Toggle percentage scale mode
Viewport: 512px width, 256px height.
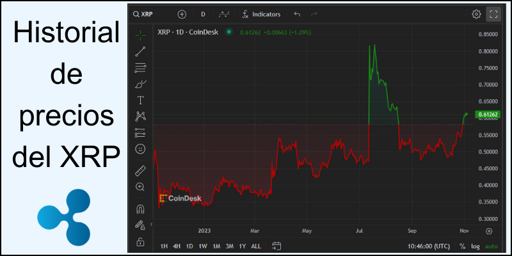[462, 246]
